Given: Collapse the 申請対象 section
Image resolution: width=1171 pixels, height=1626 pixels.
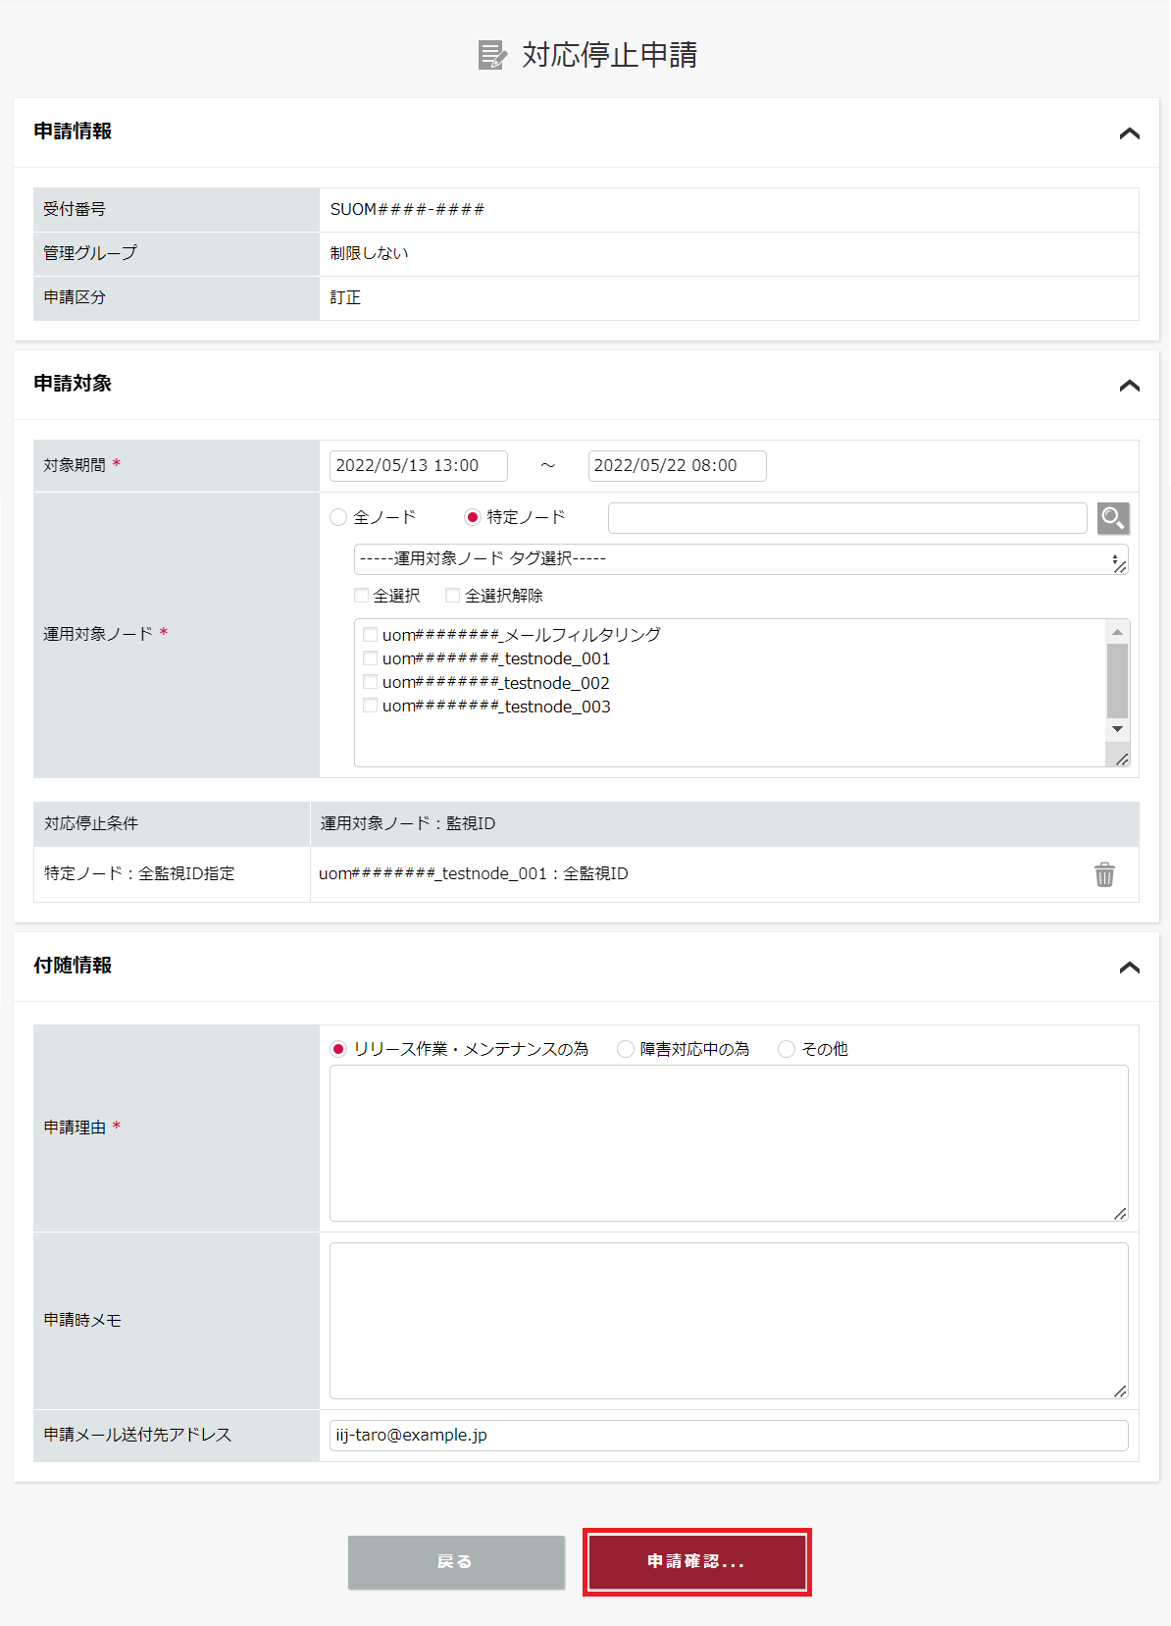Looking at the screenshot, I should [1130, 386].
